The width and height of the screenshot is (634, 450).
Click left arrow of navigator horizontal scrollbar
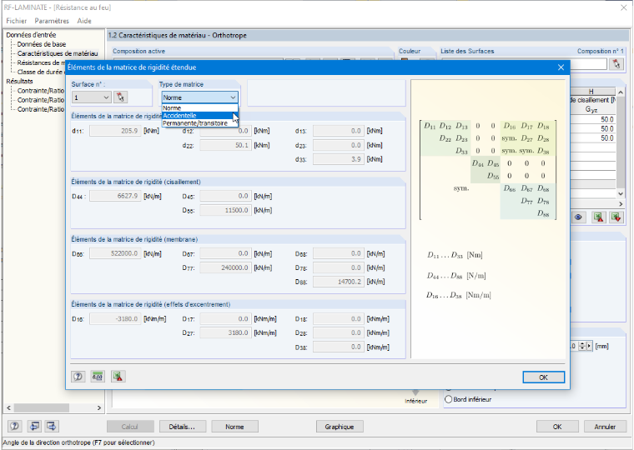(x=9, y=408)
